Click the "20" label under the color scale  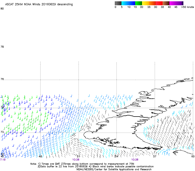[x=142, y=7]
